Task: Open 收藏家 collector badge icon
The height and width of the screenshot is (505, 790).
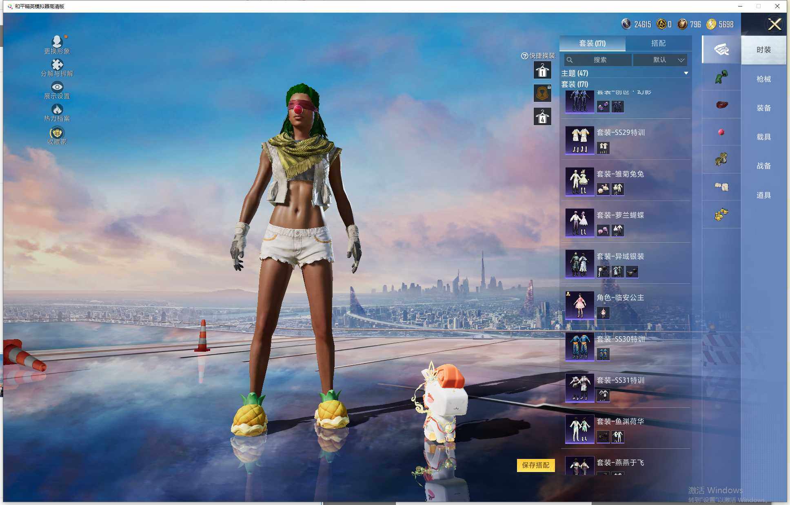Action: pyautogui.click(x=57, y=133)
